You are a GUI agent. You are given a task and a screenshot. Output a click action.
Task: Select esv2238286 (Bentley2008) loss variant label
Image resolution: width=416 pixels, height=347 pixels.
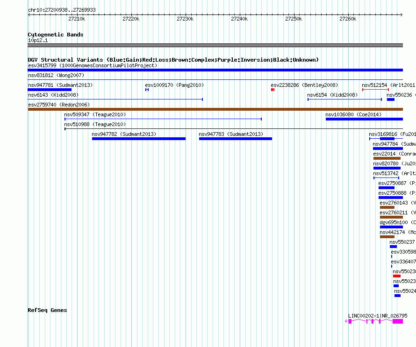click(304, 85)
